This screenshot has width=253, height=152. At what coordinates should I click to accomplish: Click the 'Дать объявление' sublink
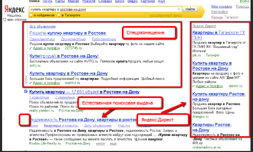pos(98,126)
